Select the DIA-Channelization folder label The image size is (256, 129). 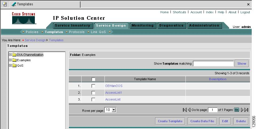[x=30, y=55]
